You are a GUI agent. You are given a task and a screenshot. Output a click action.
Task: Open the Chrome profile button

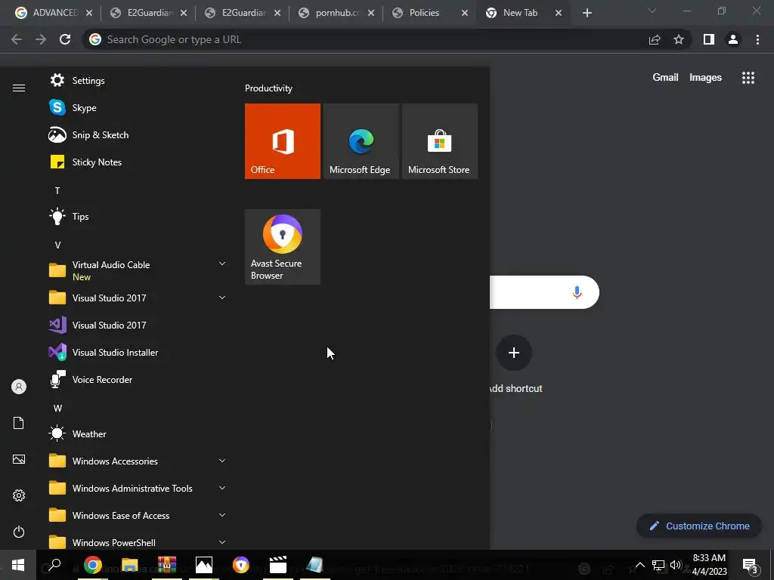tap(733, 39)
